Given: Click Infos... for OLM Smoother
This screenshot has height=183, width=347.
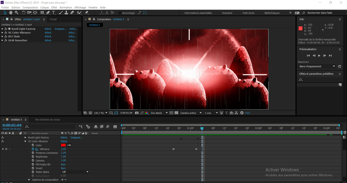Looking at the screenshot, I should tap(72, 40).
